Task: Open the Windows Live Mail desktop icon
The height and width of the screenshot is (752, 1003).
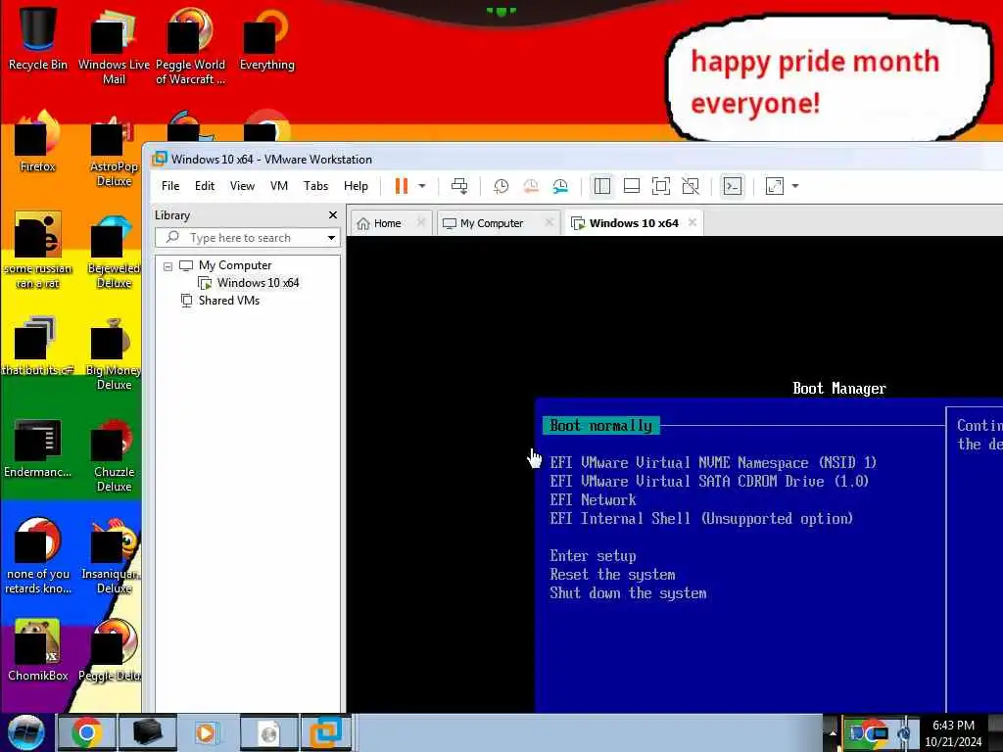Action: coord(114,46)
